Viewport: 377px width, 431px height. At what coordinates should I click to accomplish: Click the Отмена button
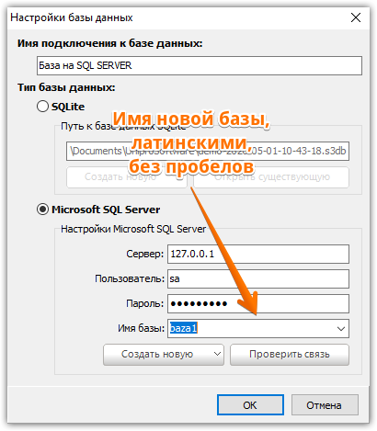point(325,405)
